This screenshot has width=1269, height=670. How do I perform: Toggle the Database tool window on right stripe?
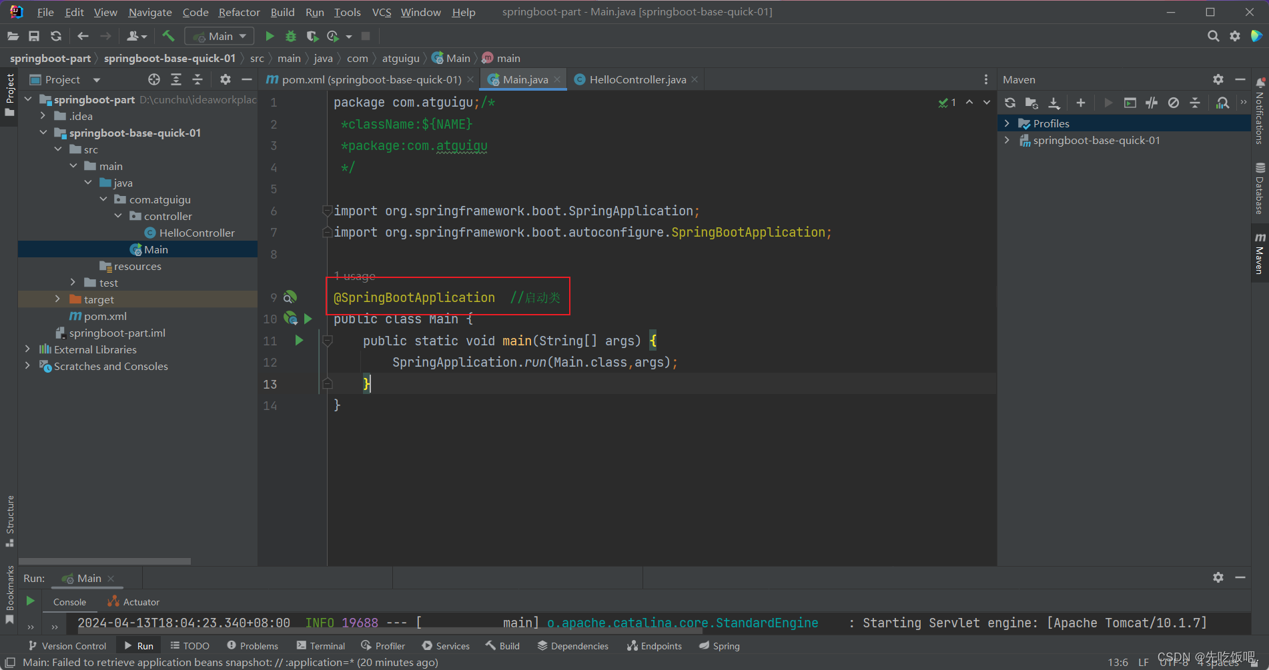[1260, 189]
